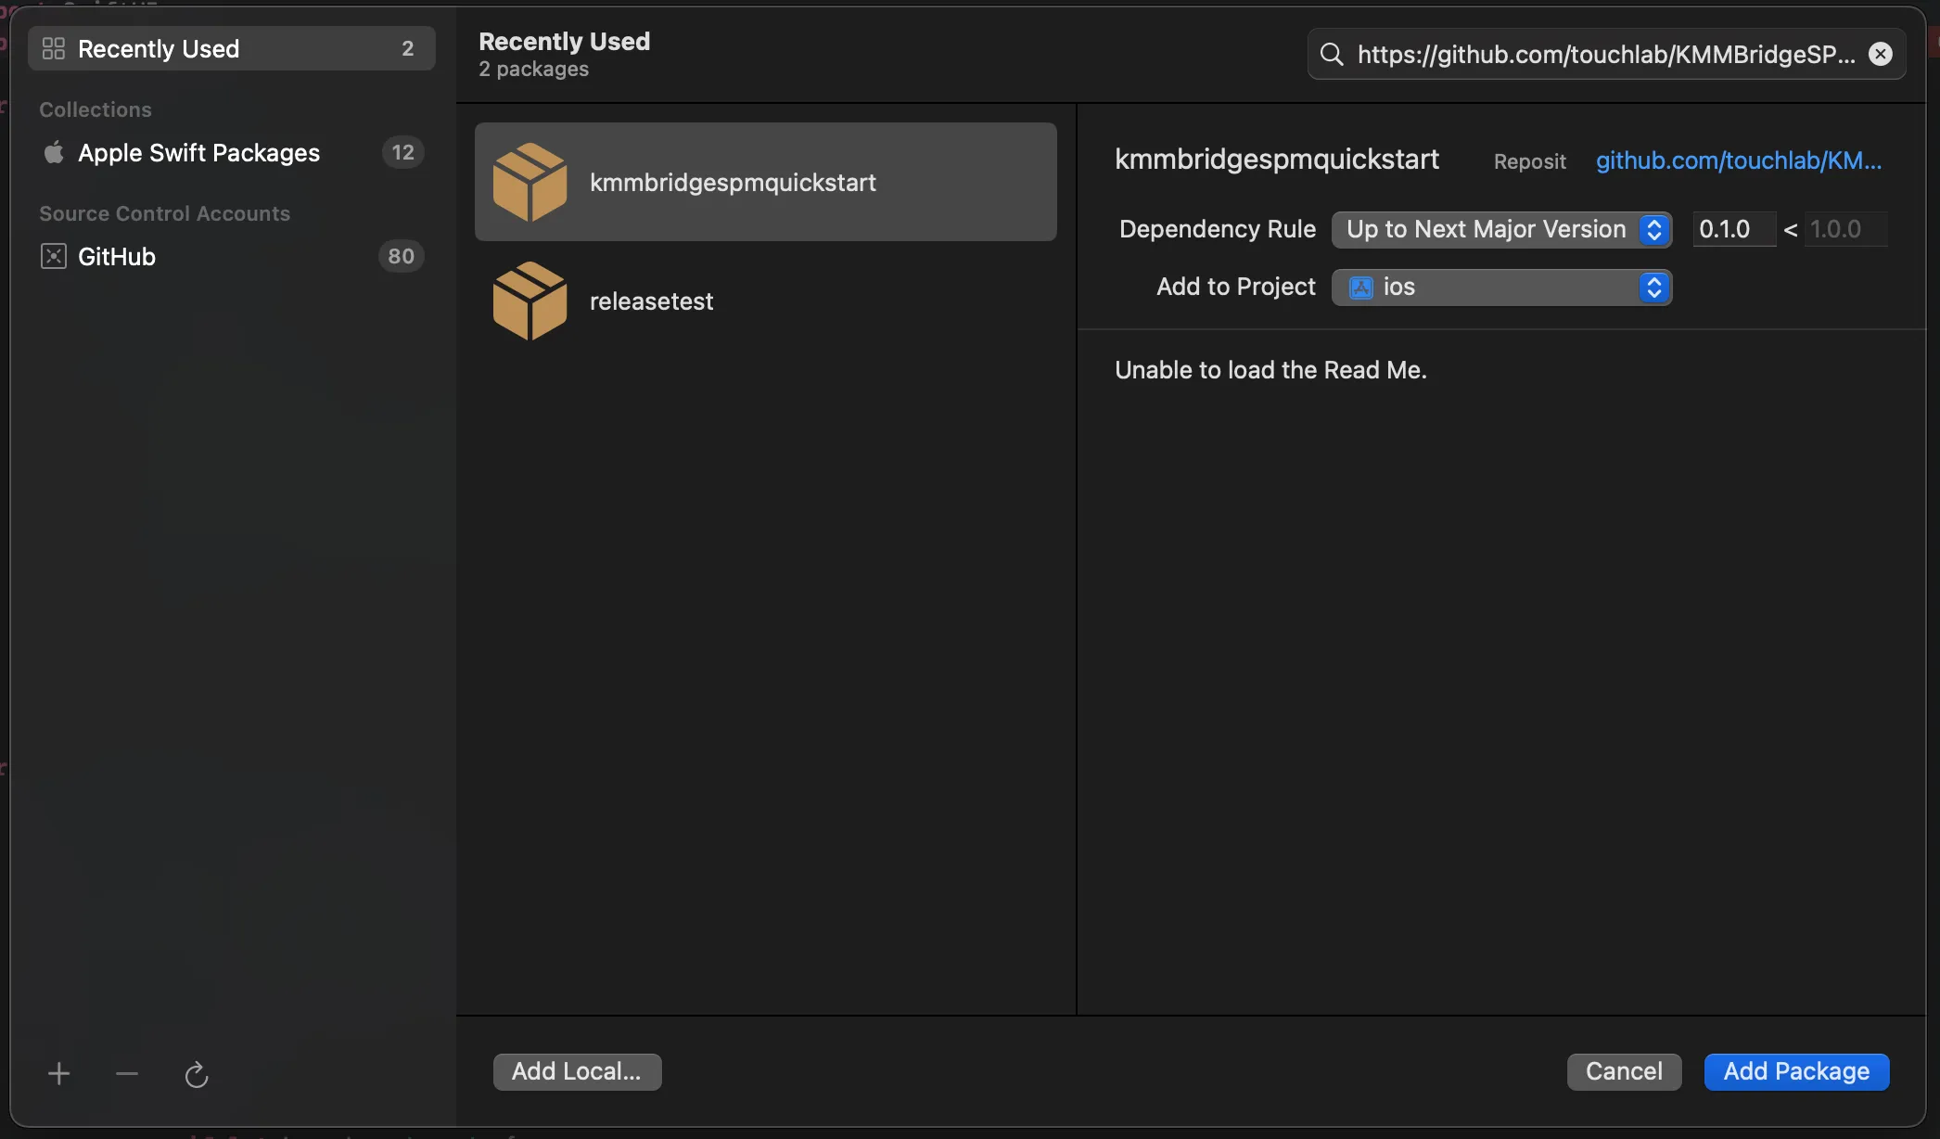Click the 1.0.0 maximum version field
This screenshot has height=1139, width=1940.
coord(1847,229)
